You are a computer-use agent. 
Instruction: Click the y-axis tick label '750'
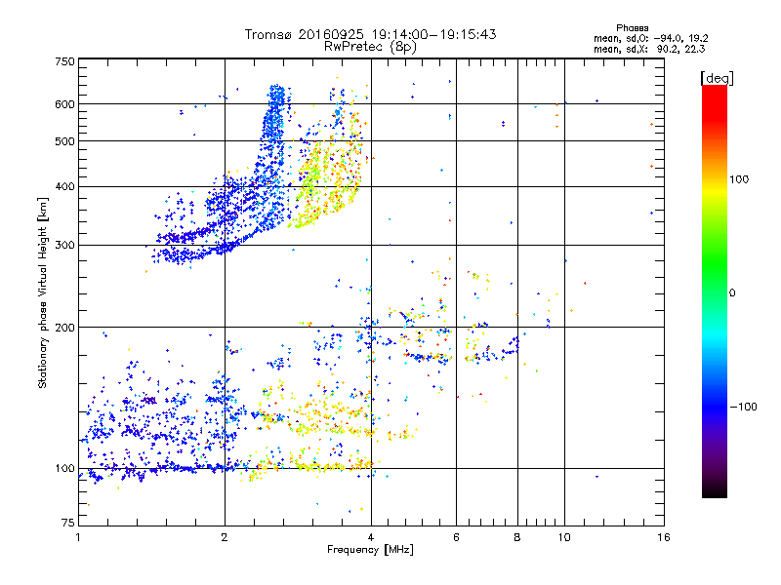64,61
